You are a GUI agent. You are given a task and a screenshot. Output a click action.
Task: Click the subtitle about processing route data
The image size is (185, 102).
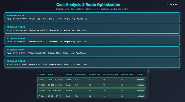coord(92,9)
